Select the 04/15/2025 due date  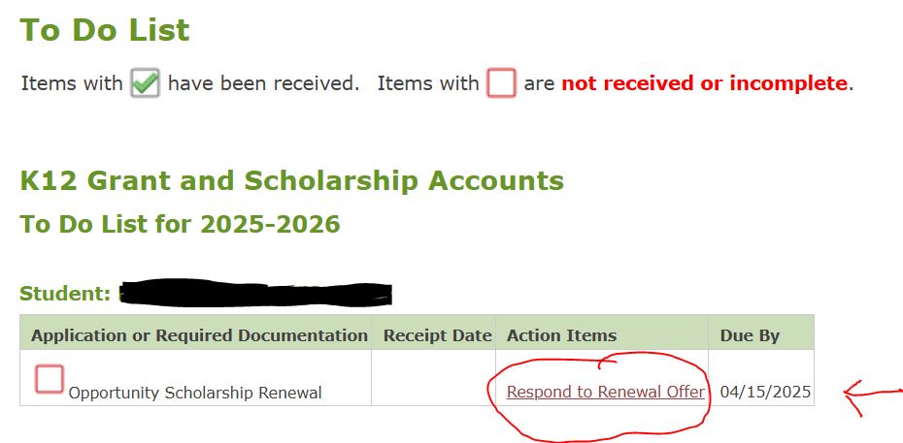765,393
